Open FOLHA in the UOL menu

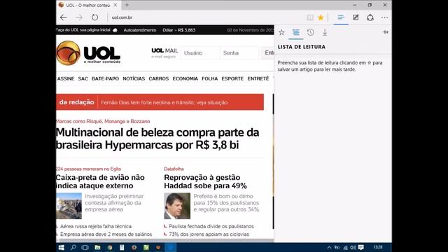(210, 78)
